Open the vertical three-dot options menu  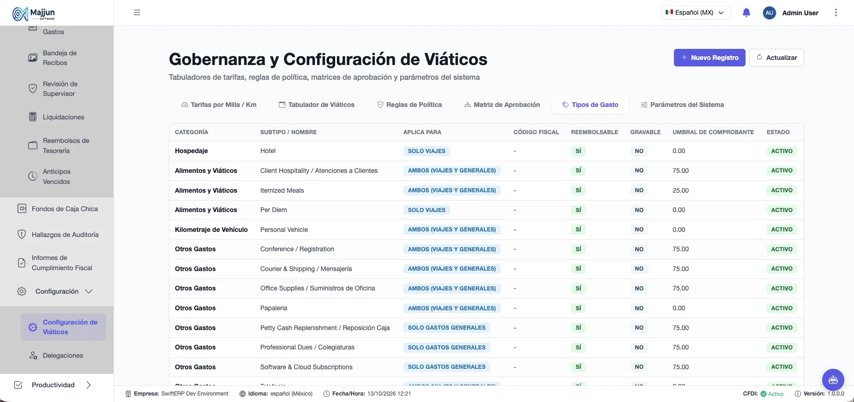pos(836,13)
